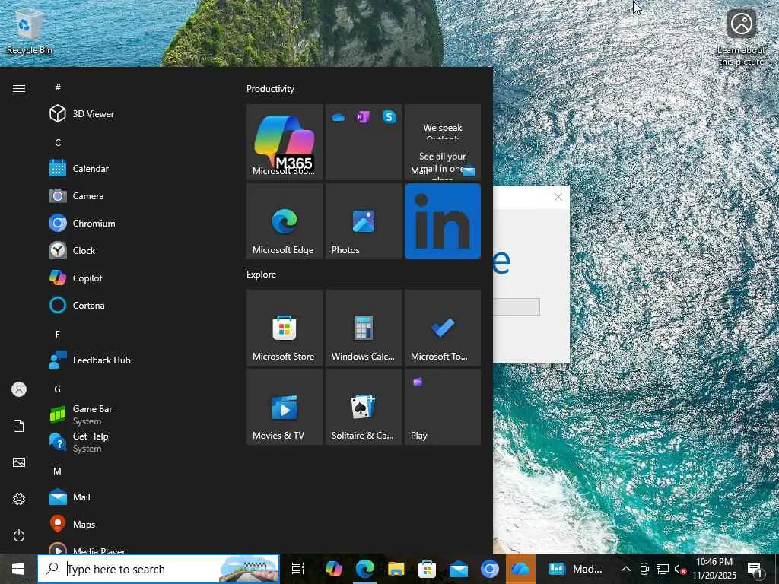Screen dimensions: 779x584
Task: Open the LinkedIn tile
Action: [442, 221]
